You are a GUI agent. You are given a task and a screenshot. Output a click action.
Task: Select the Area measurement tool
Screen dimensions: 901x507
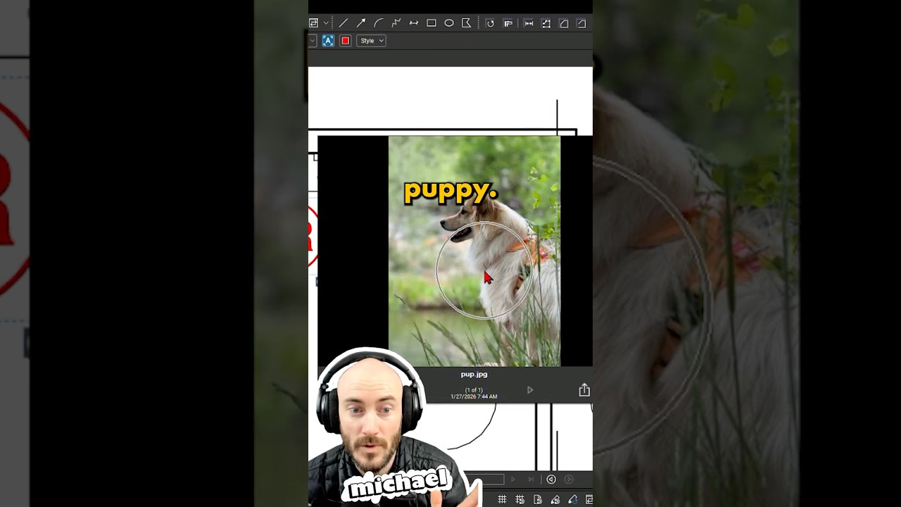tap(564, 23)
